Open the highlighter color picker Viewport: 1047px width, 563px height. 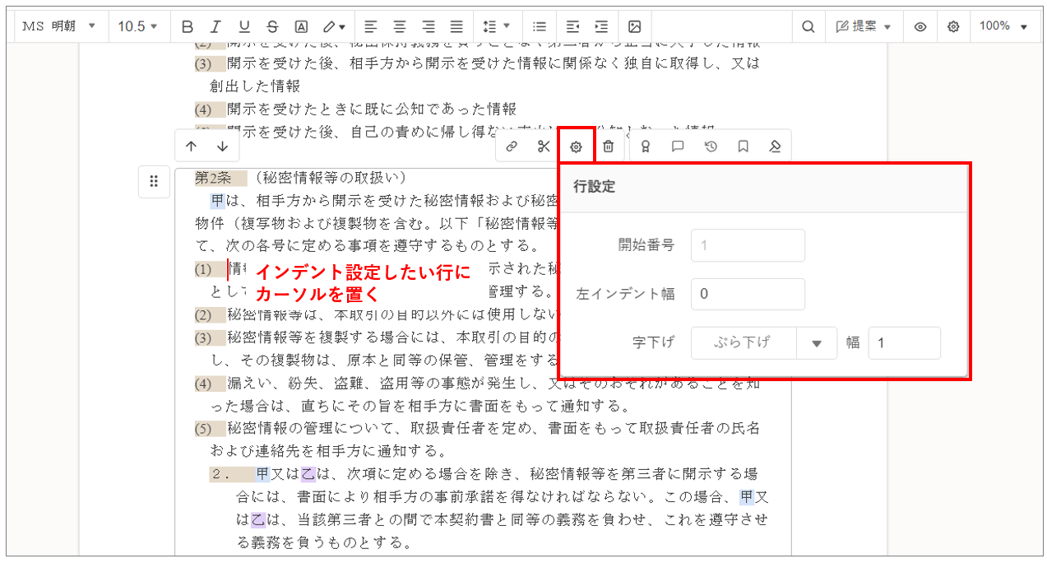coord(333,26)
